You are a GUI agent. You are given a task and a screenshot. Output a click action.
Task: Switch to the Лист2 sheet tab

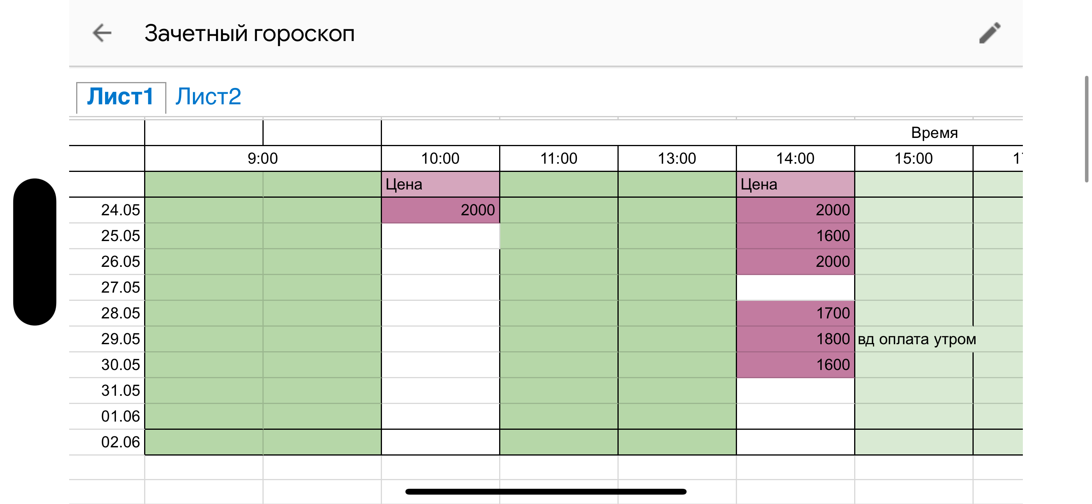pos(208,97)
